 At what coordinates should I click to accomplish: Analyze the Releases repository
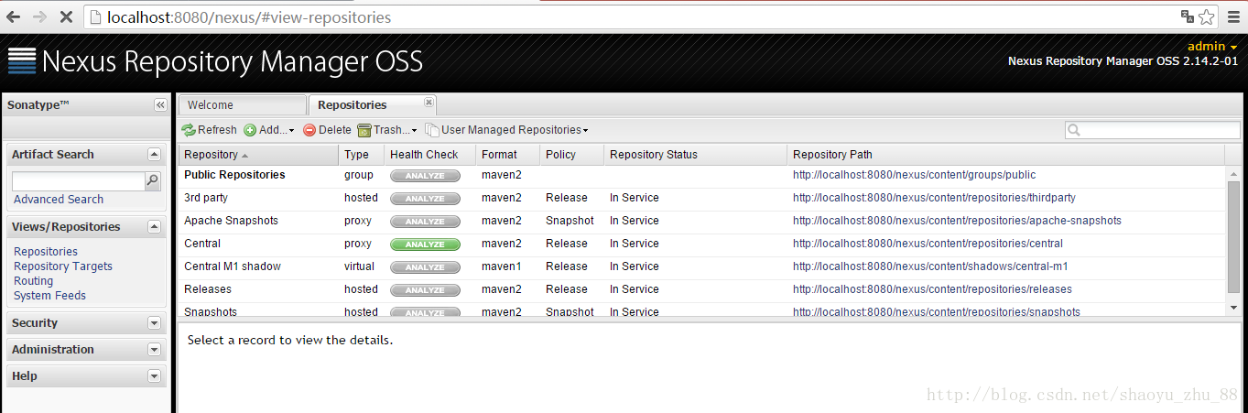[425, 290]
